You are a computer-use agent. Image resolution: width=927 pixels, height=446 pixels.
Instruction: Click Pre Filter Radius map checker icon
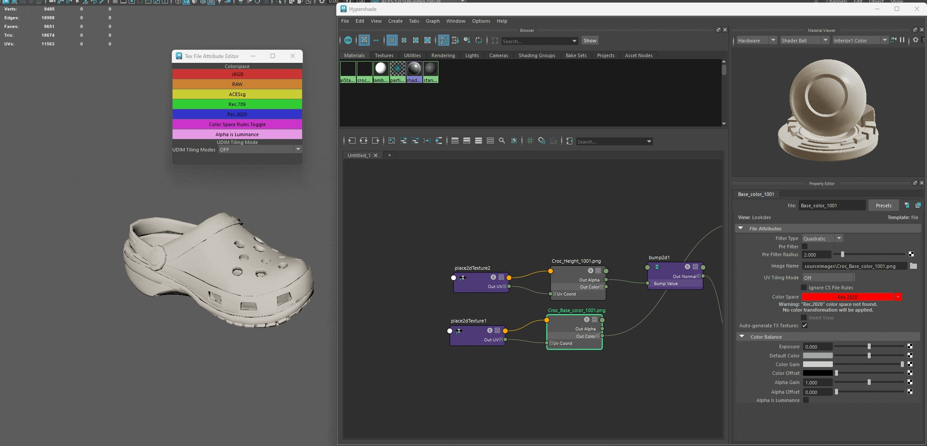click(x=911, y=254)
